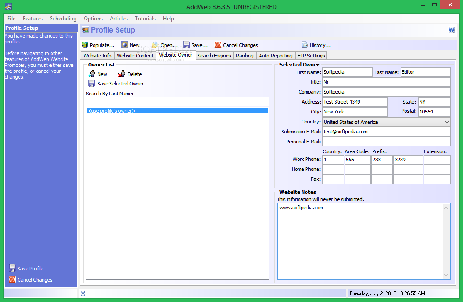Viewport: 463px width, 302px height.
Task: Expand the Country dropdown list
Action: [447, 122]
